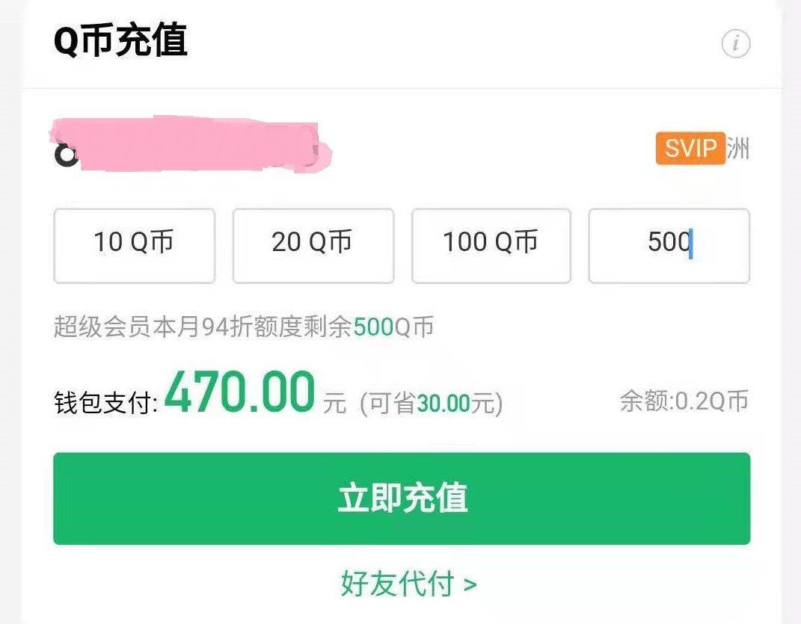
Task: Select the 10 Q币 recharge option
Action: 134,247
